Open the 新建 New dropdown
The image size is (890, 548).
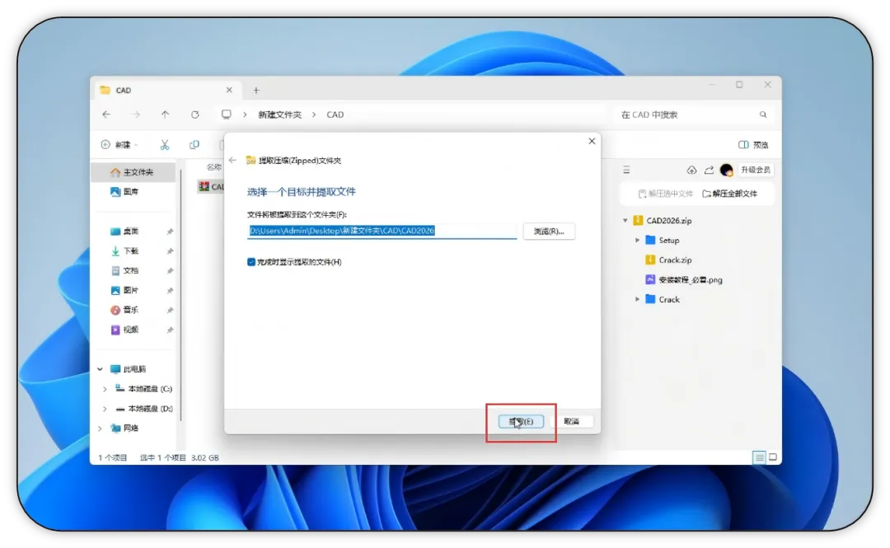point(119,145)
